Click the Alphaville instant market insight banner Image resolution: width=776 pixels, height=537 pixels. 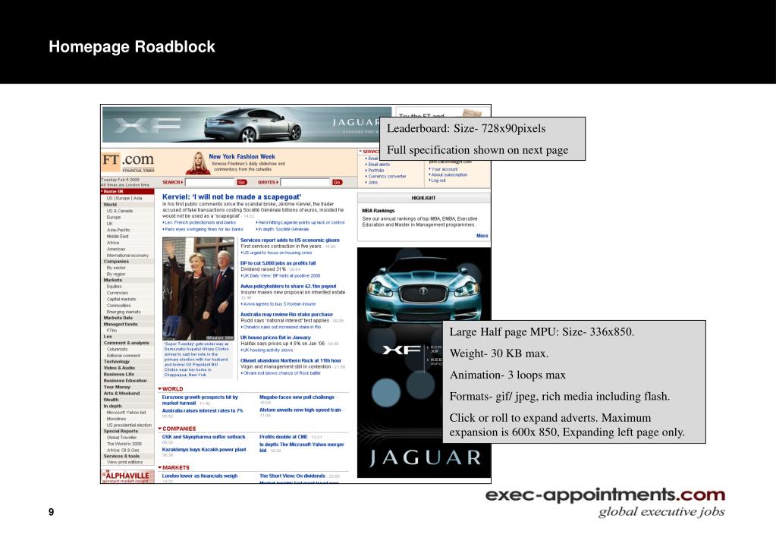(127, 476)
